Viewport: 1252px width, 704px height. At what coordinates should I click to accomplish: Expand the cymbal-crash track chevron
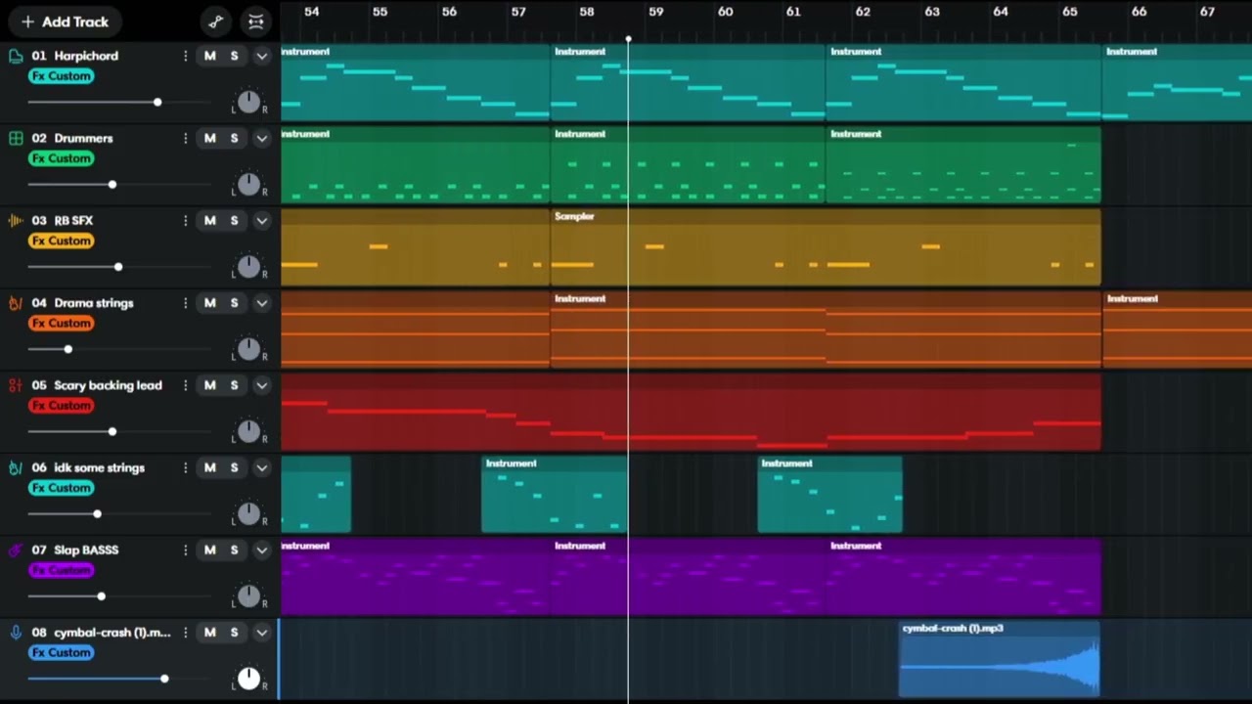click(261, 633)
